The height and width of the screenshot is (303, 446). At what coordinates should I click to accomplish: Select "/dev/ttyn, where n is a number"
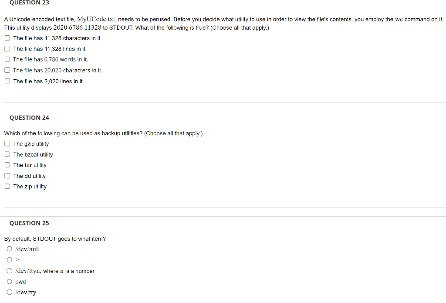coord(9,270)
